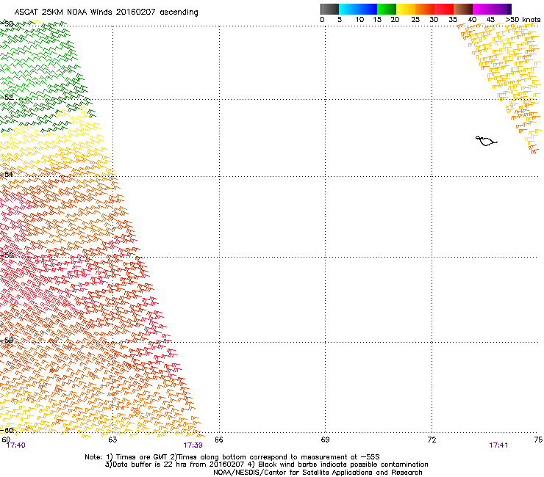Image resolution: width=544 pixels, height=477 pixels.
Task: Click the '10' label under the color bar
Action: pos(359,20)
